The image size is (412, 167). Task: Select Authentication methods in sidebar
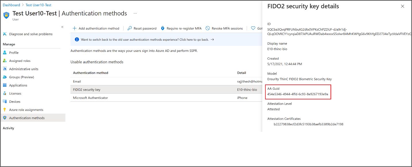click(x=27, y=118)
